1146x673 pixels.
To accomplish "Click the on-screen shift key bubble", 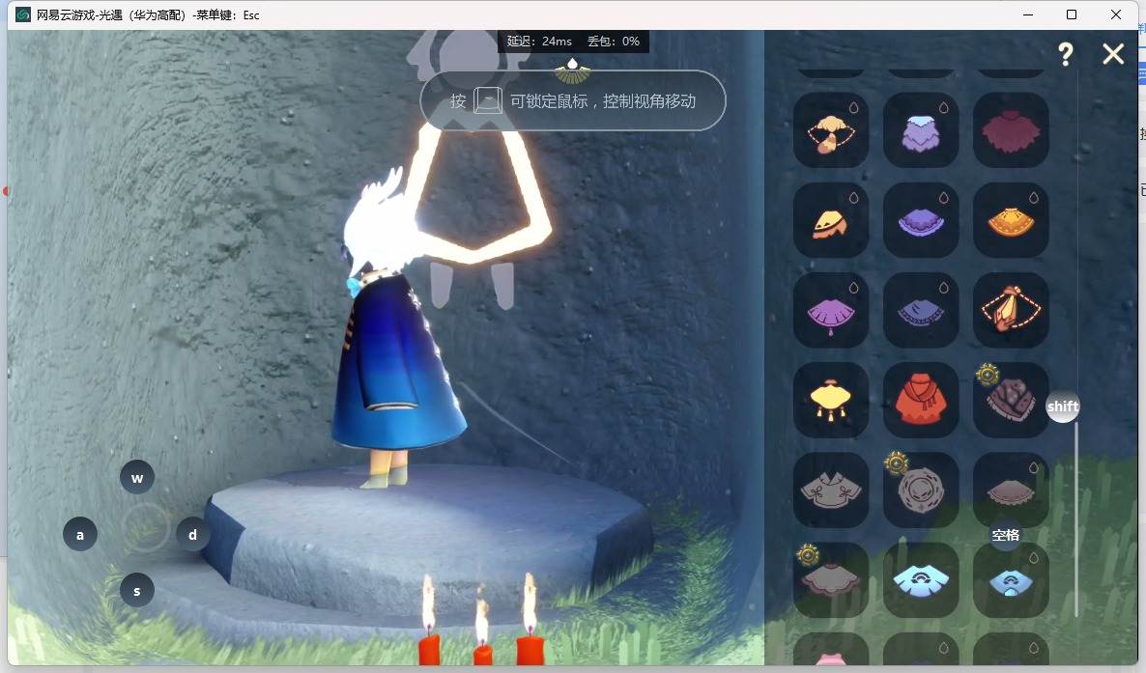I will (1063, 407).
